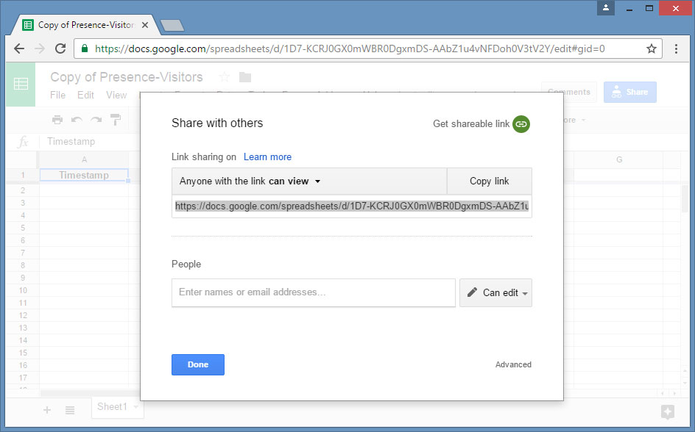The height and width of the screenshot is (432, 695).
Task: Select the paint format roller icon
Action: 116,120
